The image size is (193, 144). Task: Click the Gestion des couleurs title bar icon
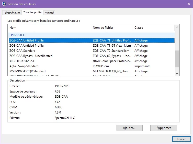click(x=4, y=4)
